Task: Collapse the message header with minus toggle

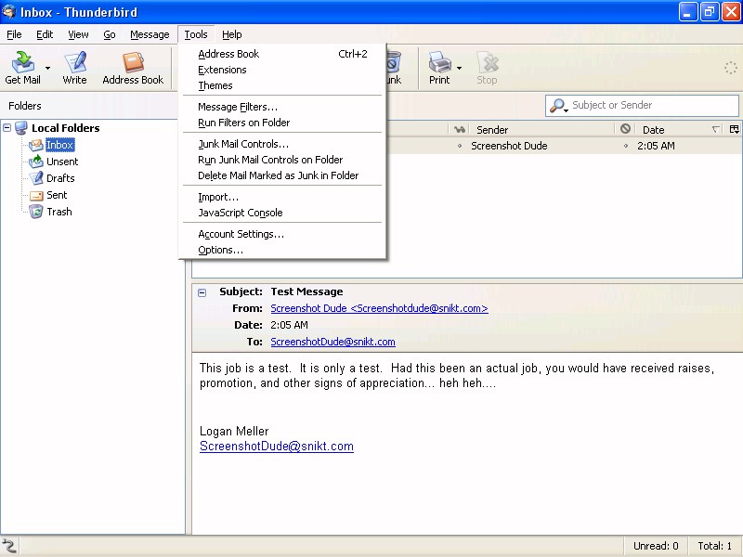Action: point(202,292)
